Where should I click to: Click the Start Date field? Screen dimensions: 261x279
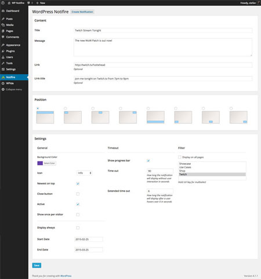point(89,240)
